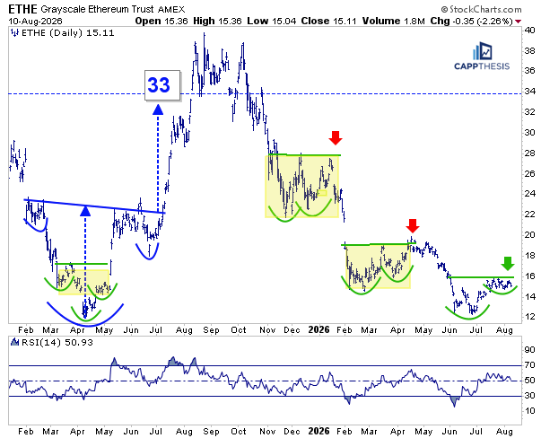Select the ETHE ticker symbol heading

22,9
